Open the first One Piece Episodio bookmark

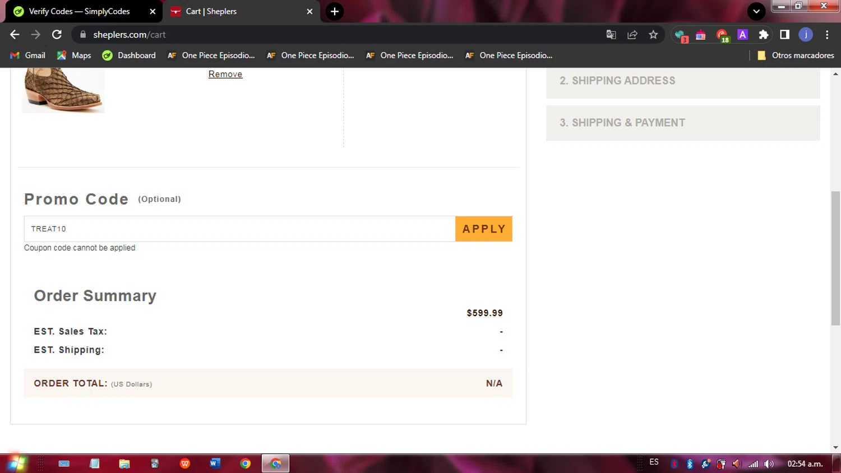211,55
